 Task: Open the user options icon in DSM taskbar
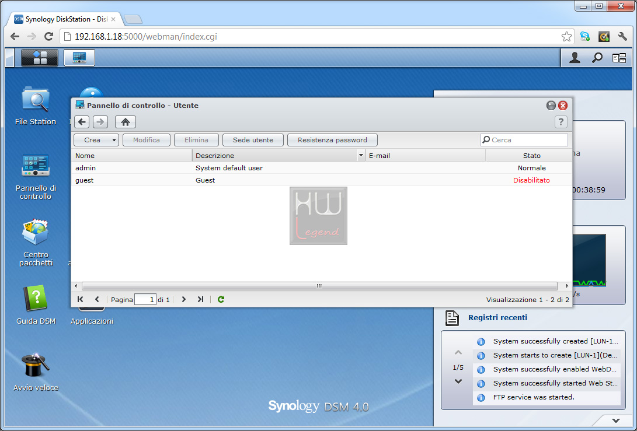coord(575,58)
